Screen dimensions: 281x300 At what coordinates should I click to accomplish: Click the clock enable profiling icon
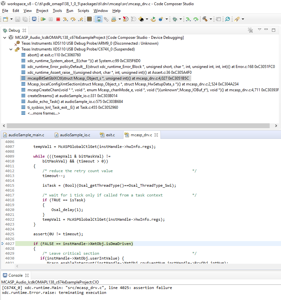[x=126, y=19]
